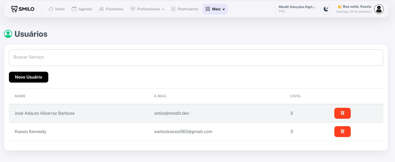
Task: Click the level 3 value in Kassio's row
Action: tap(292, 132)
